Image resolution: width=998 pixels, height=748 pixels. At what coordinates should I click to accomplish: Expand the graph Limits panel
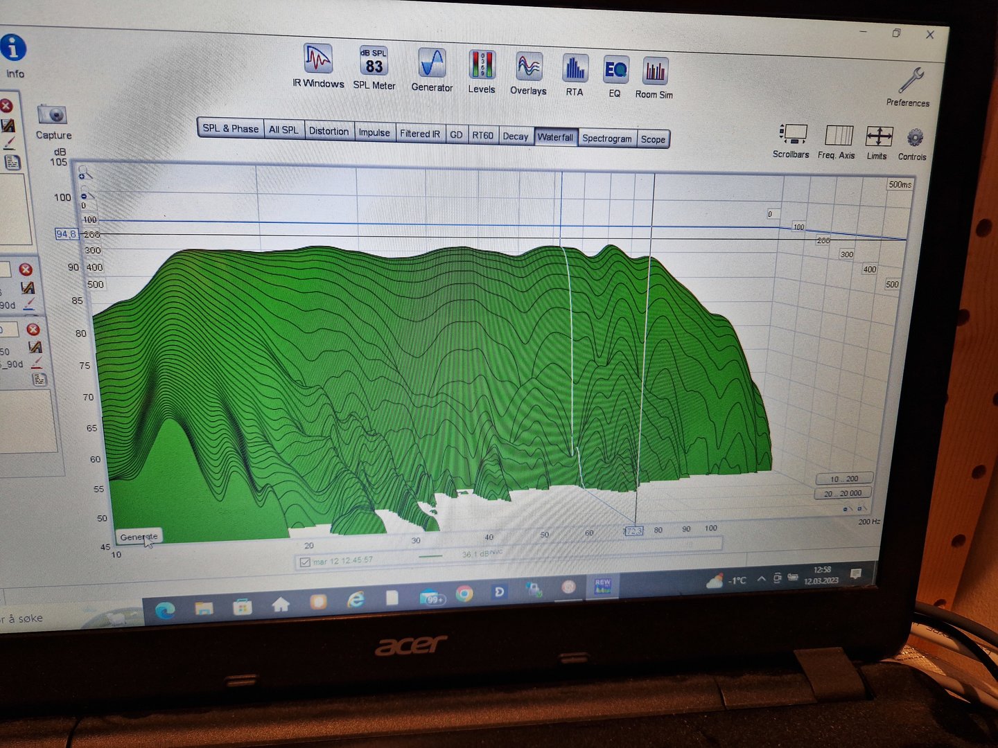click(x=878, y=136)
